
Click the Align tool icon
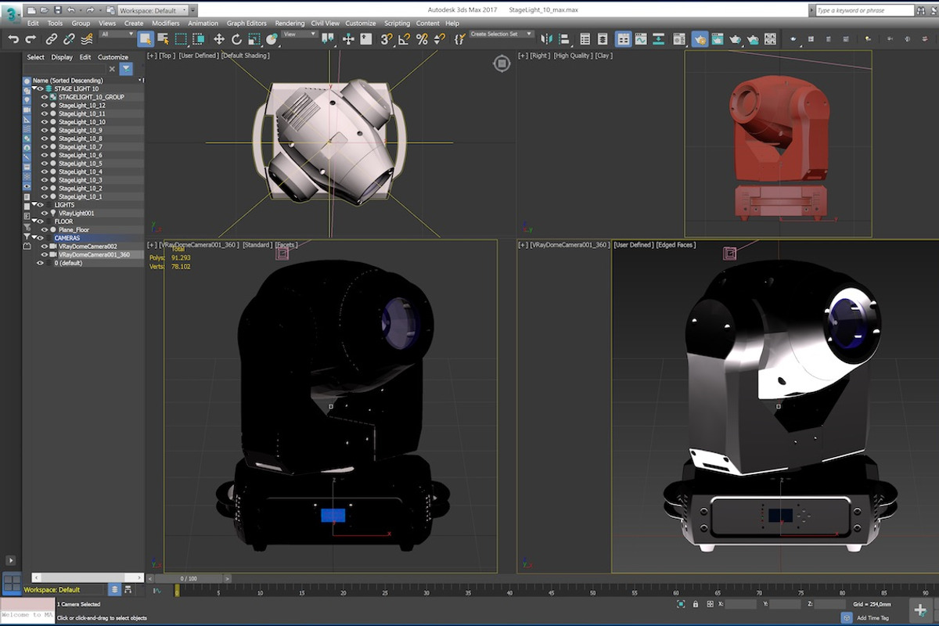(x=563, y=39)
